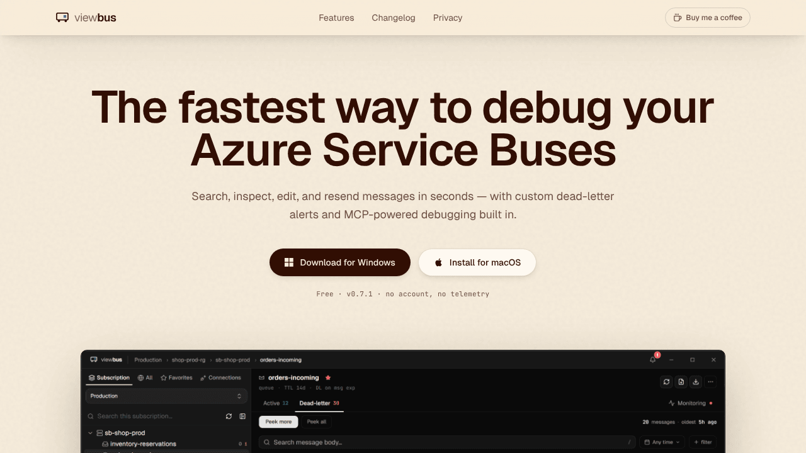Click Download for Windows button
806x453 pixels.
(340, 262)
